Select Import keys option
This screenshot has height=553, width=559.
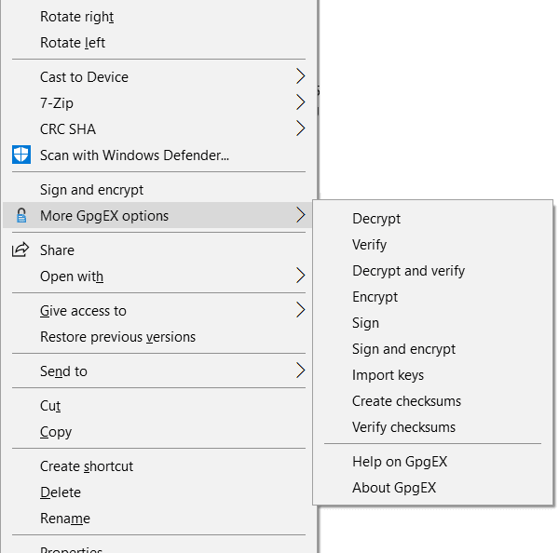click(x=388, y=375)
